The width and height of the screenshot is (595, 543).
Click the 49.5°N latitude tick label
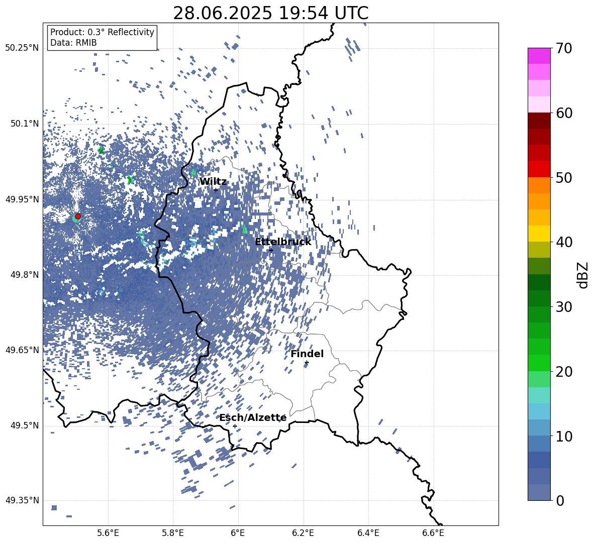pyautogui.click(x=25, y=425)
